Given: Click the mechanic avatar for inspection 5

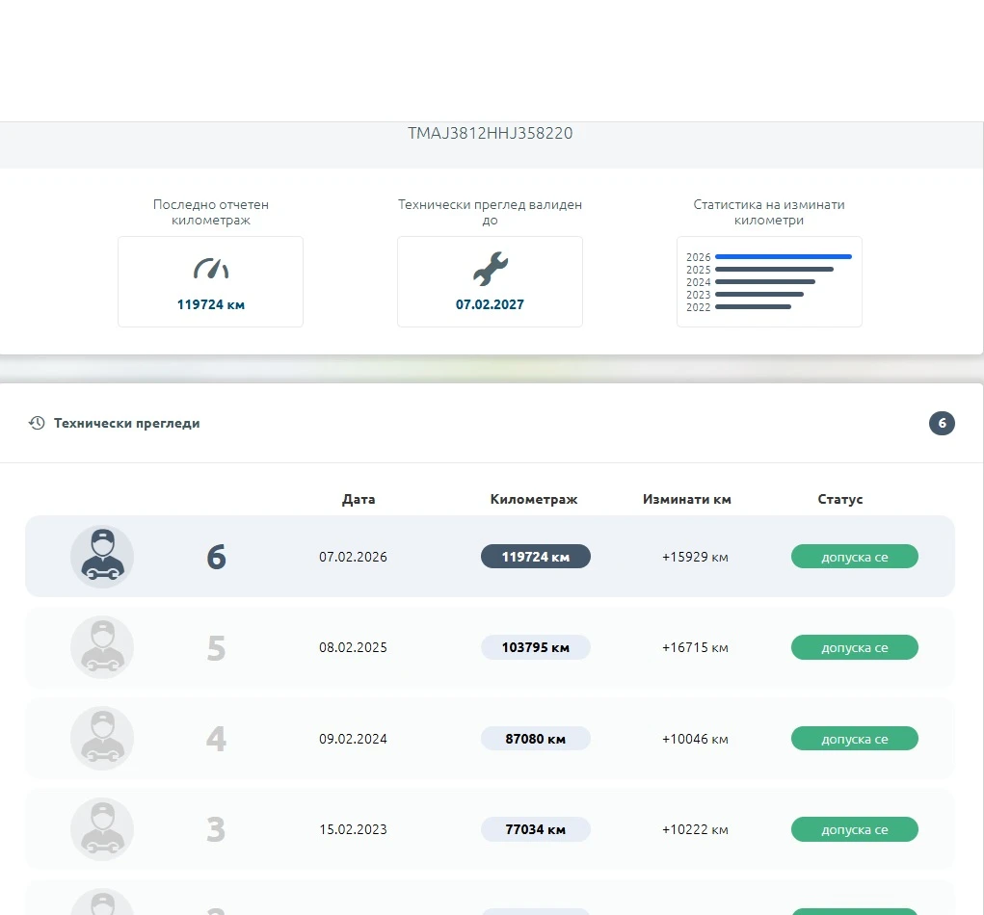Looking at the screenshot, I should 102,647.
